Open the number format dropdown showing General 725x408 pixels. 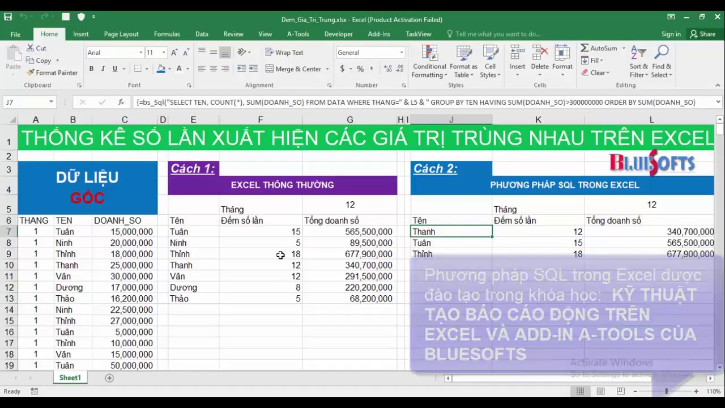coord(402,53)
